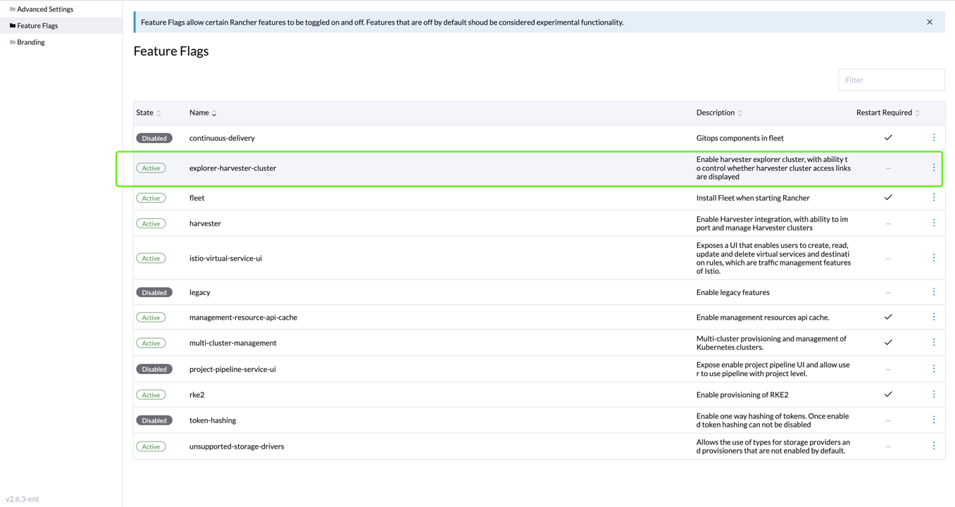Select the multi-cluster-management name cell
Viewport: 955px width, 507px height.
click(232, 343)
